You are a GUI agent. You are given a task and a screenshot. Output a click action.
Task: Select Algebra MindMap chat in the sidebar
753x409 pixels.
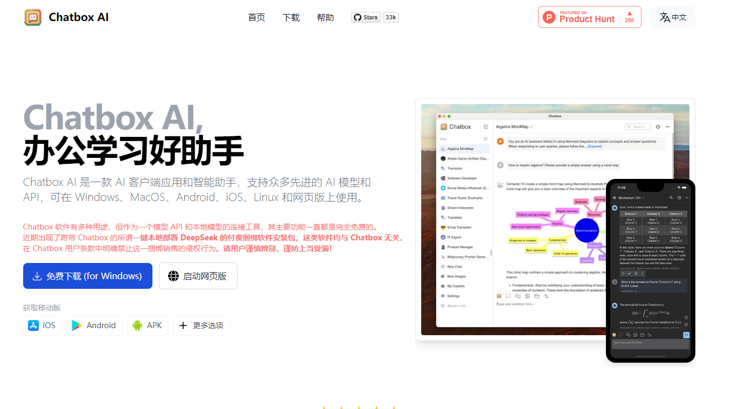(x=464, y=148)
